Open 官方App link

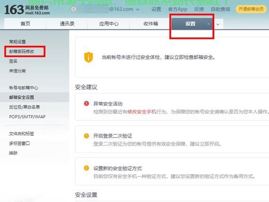178,9
